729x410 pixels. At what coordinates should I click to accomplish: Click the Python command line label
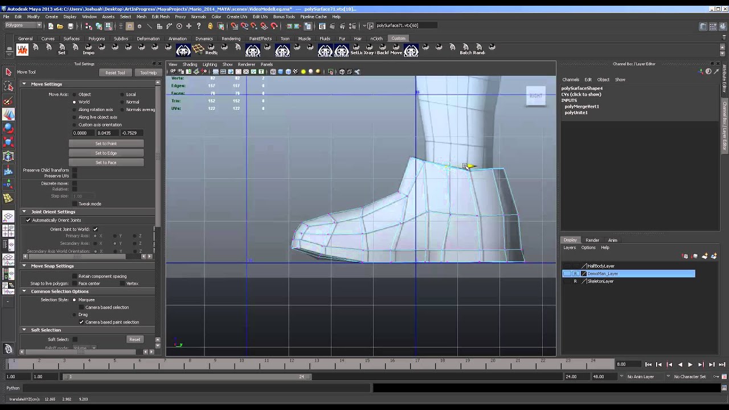pyautogui.click(x=13, y=388)
